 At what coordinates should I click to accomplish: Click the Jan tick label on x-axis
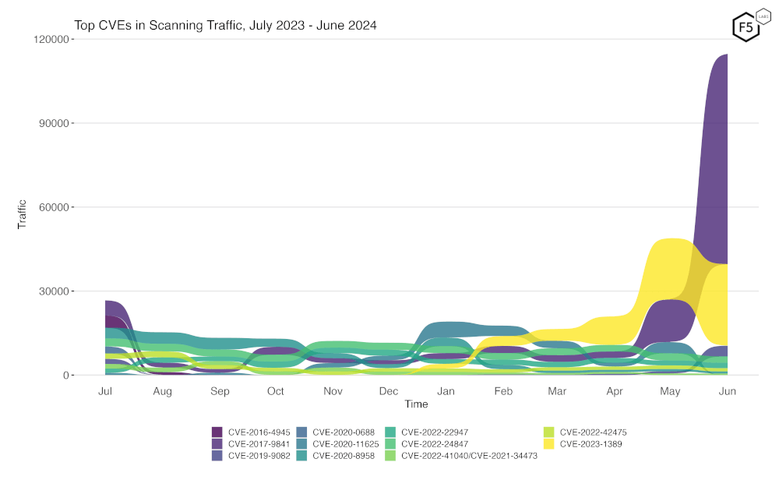(x=446, y=391)
